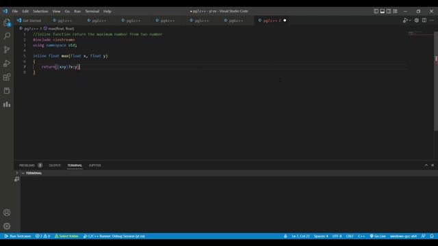Click the VS Code logo in title bar
Image resolution: width=438 pixels, height=246 pixels.
[x=5, y=11]
